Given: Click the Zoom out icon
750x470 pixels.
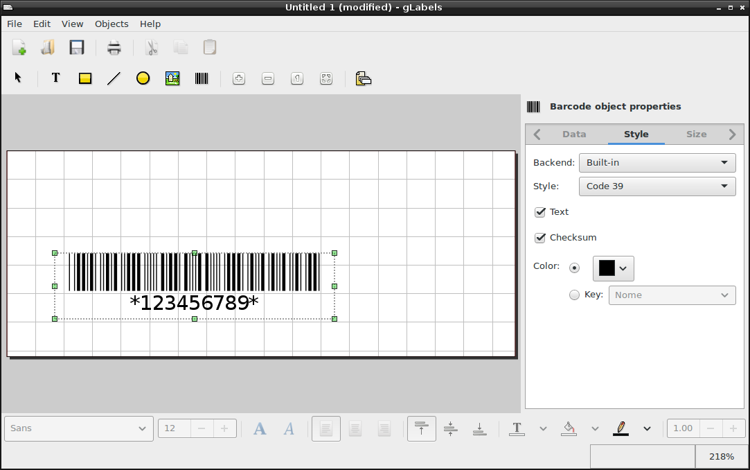Looking at the screenshot, I should 268,78.
